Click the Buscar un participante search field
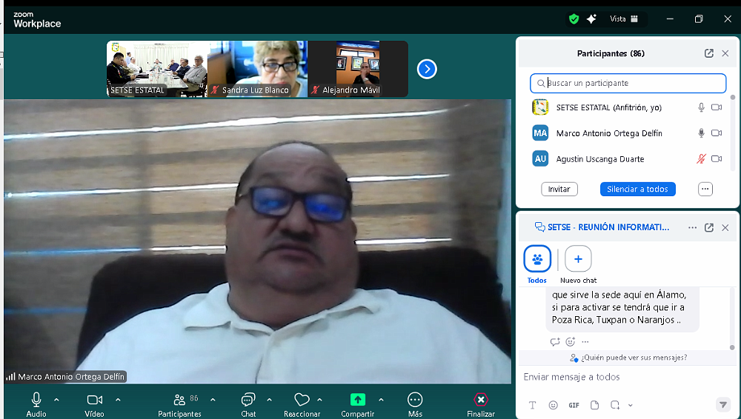741x419 pixels. [x=628, y=83]
